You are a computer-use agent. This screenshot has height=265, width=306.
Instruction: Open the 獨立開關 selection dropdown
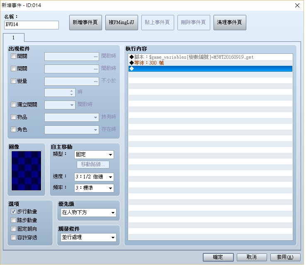[x=60, y=105]
